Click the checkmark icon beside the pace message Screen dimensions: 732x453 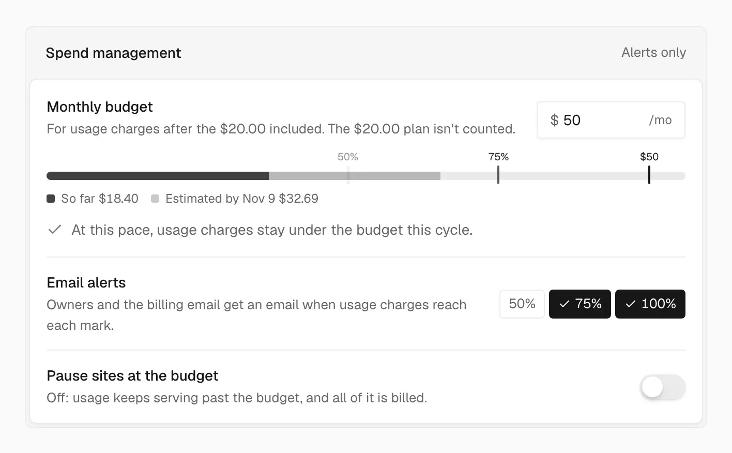54,230
